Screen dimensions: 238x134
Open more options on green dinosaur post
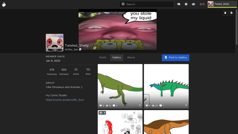[140, 105]
